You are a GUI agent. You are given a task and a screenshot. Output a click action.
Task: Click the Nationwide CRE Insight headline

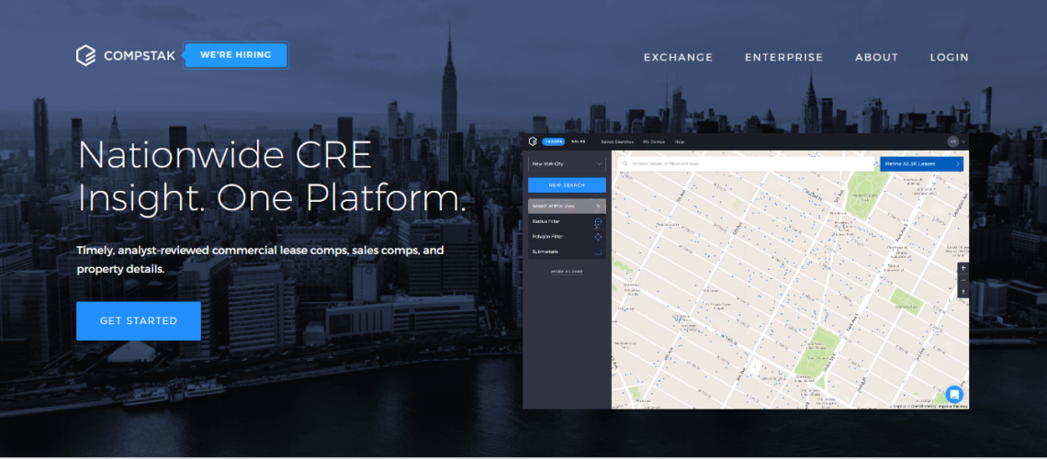coord(273,177)
